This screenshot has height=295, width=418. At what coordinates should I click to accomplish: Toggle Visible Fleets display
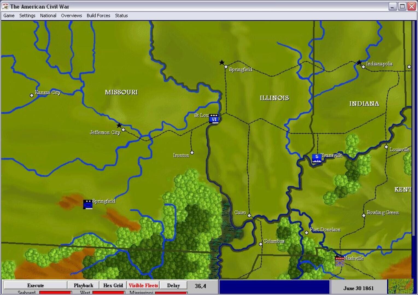coord(143,285)
